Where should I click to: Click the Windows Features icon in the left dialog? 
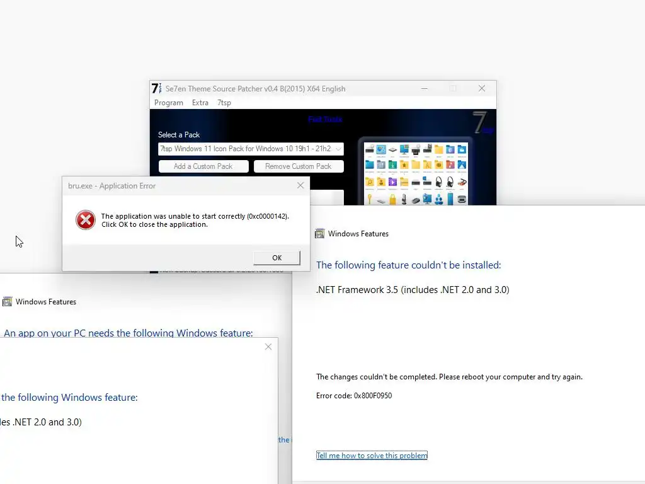tap(7, 302)
